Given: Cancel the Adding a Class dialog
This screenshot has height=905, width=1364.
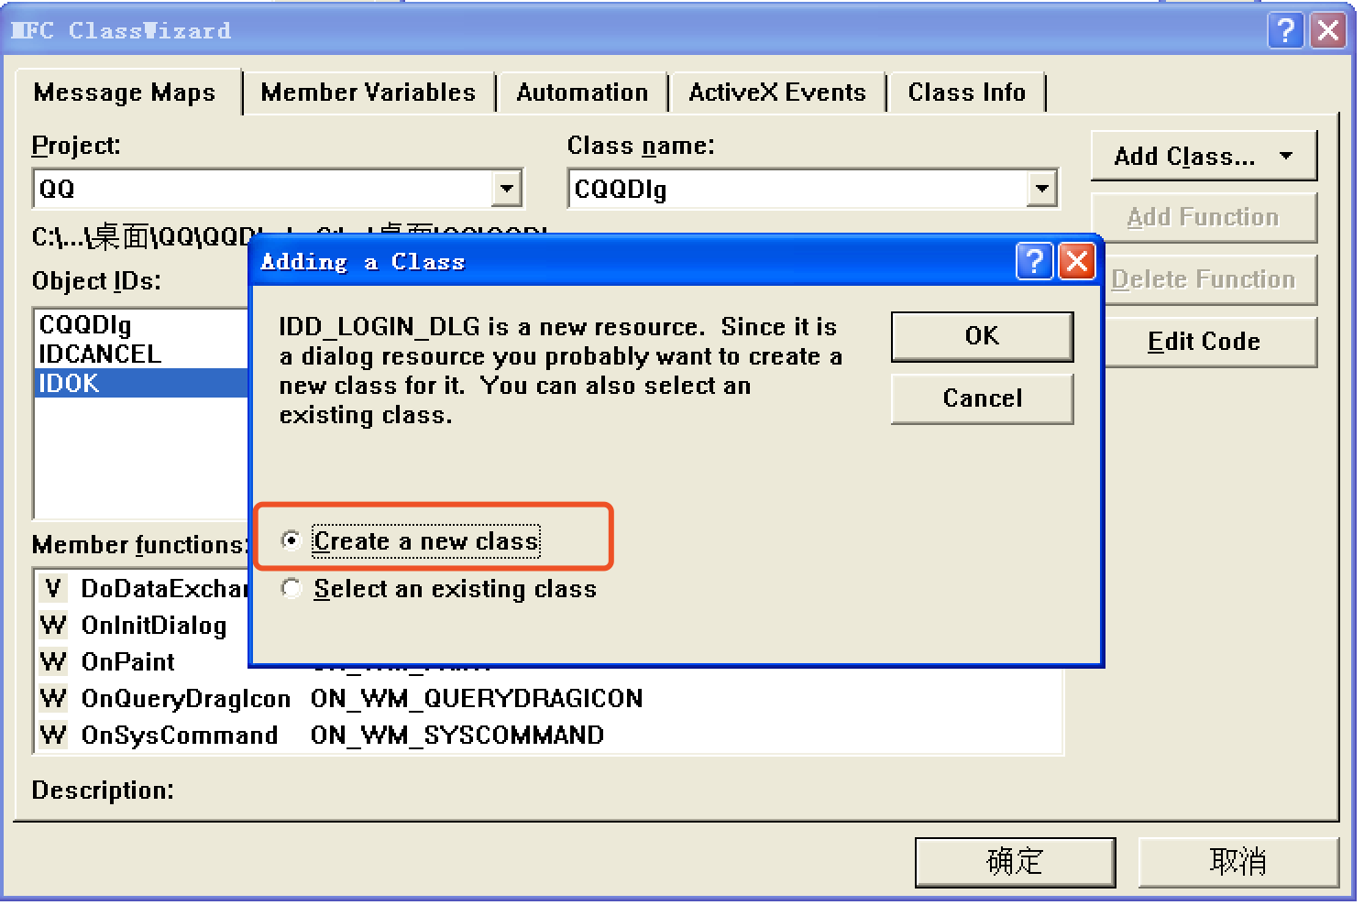Looking at the screenshot, I should click(x=981, y=398).
